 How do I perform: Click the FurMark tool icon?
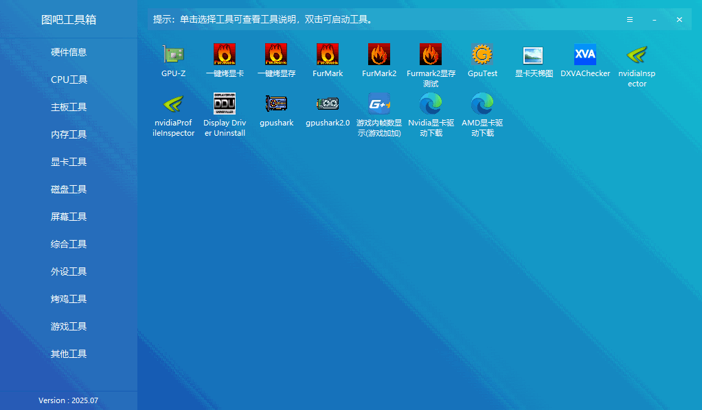(328, 55)
